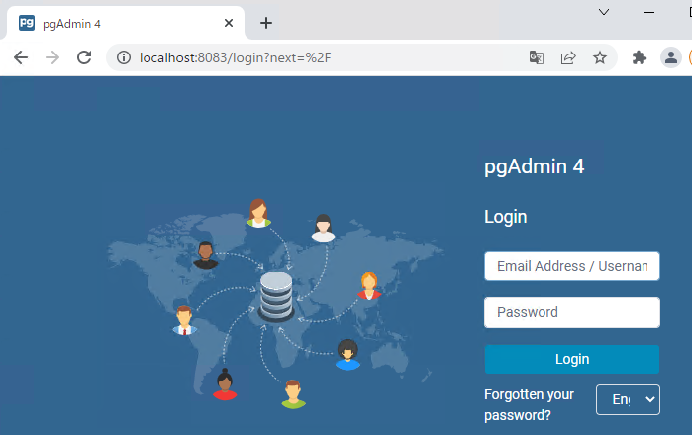The image size is (692, 435).
Task: Click the database server illustration
Action: tap(276, 296)
